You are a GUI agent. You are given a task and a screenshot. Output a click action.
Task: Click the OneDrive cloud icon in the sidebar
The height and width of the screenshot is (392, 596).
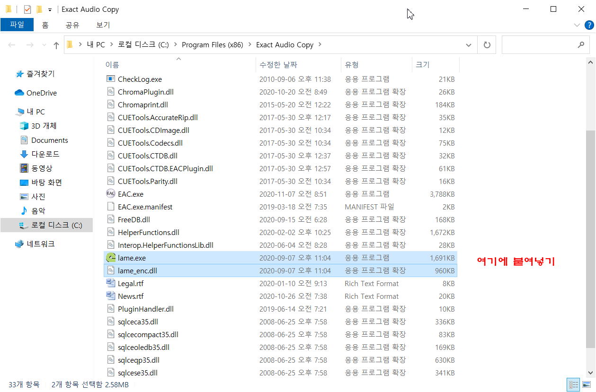point(19,93)
